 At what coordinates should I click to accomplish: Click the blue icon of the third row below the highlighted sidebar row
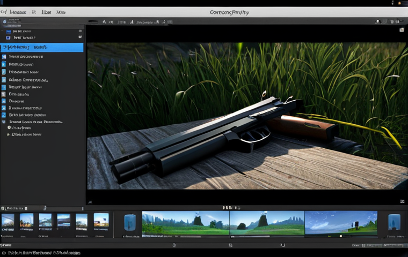pyautogui.click(x=4, y=72)
